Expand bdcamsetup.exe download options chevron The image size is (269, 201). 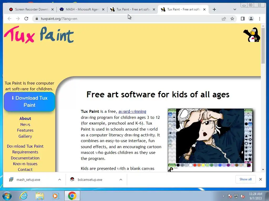coord(121,180)
